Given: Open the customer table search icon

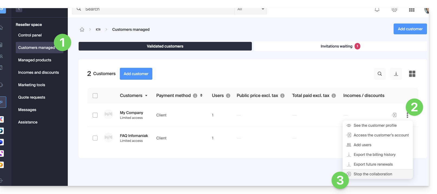Looking at the screenshot, I should (x=380, y=74).
